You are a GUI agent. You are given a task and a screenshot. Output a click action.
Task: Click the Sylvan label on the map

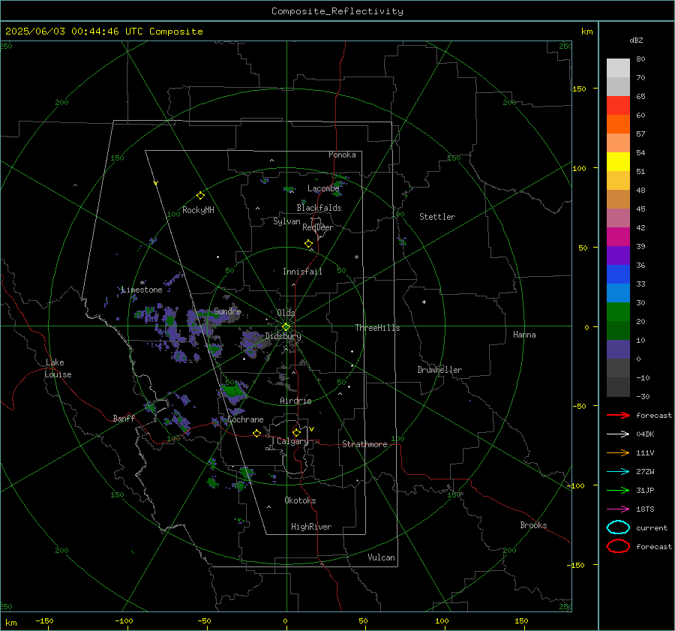click(286, 221)
